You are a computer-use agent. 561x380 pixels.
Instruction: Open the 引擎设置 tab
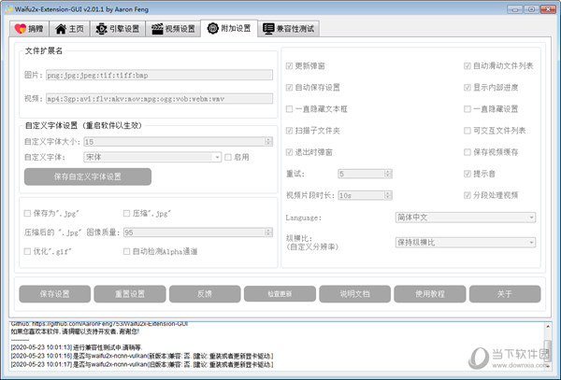tap(118, 29)
